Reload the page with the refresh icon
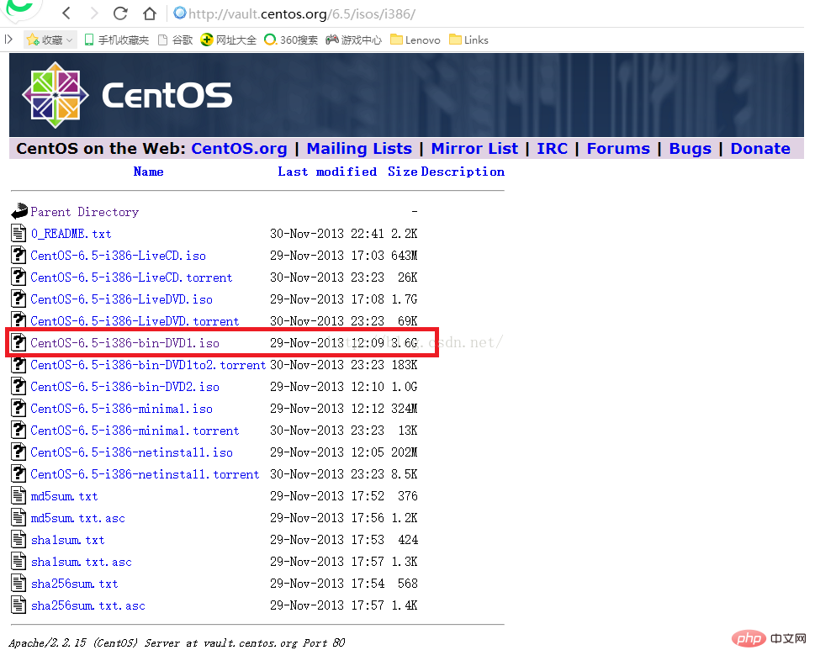Image resolution: width=815 pixels, height=666 pixels. (120, 13)
